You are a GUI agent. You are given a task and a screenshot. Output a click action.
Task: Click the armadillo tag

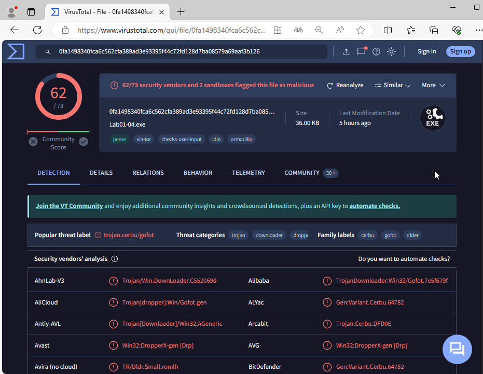click(242, 139)
